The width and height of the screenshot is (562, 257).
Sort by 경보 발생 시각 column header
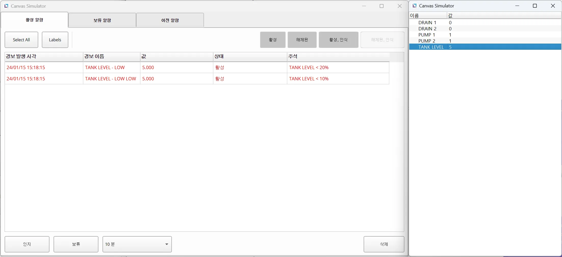44,57
